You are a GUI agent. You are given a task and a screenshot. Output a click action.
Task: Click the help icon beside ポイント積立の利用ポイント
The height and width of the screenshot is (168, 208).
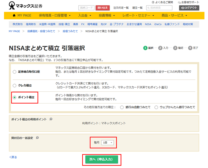click(x=51, y=119)
